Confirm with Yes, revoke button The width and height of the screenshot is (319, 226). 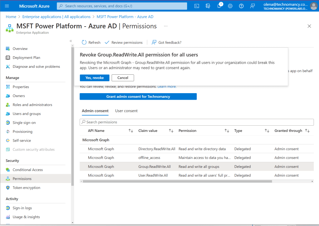94,78
